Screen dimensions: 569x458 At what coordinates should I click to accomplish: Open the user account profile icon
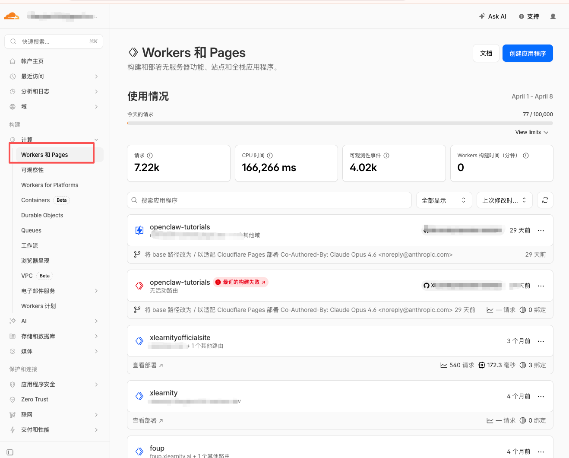tap(553, 16)
